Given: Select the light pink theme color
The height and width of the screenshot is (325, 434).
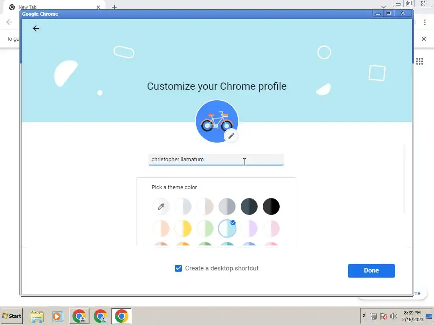Looking at the screenshot, I should 271,229.
